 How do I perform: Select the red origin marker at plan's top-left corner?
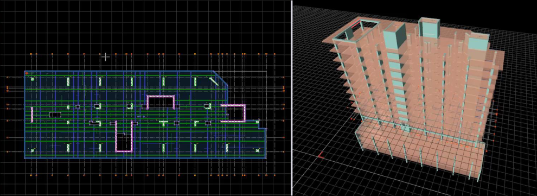pos(27,73)
